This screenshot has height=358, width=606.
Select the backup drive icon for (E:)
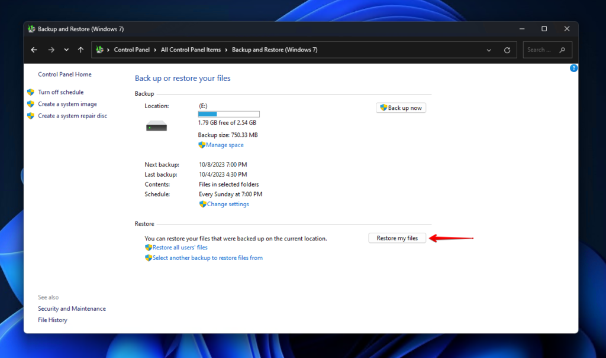(156, 125)
